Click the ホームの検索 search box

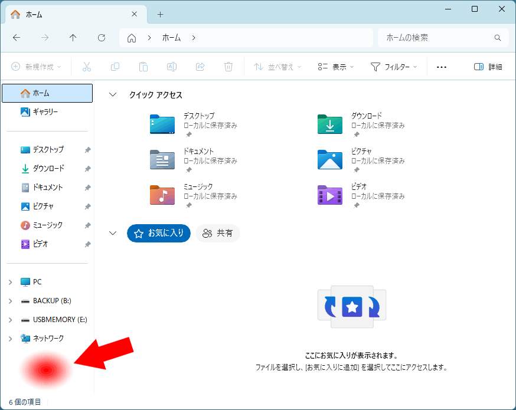coord(437,38)
